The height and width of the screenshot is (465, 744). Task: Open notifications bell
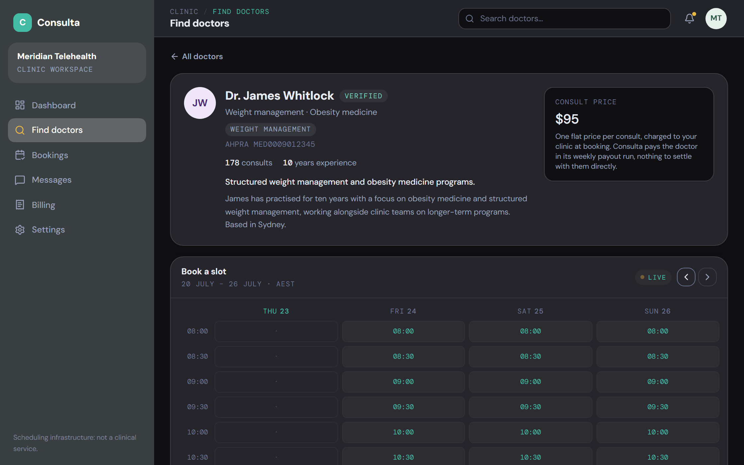[690, 19]
